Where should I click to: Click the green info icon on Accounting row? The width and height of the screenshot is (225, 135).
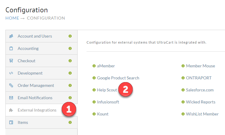(70, 48)
